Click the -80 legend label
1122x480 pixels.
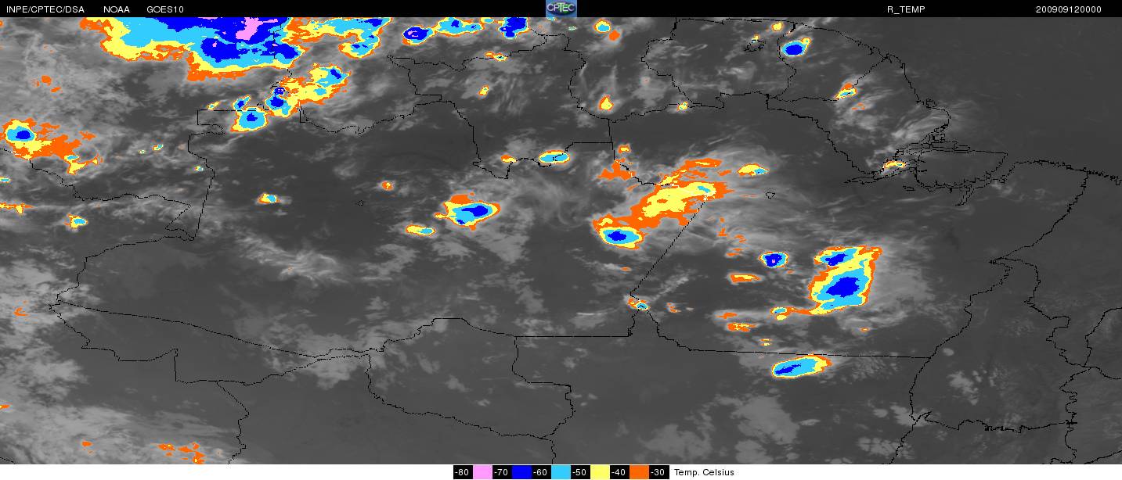[x=463, y=472]
